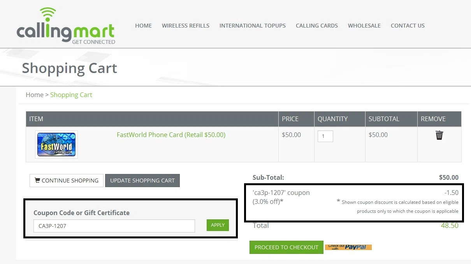471x264 pixels.
Task: Focus the quantity input box
Action: pos(325,136)
